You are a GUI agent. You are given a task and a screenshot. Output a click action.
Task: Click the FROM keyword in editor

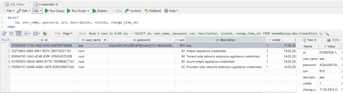tap(11, 27)
